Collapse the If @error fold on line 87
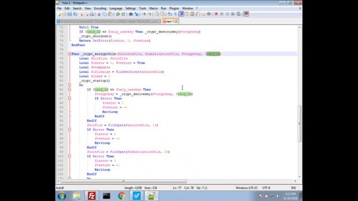358x201 pixels. point(69,98)
